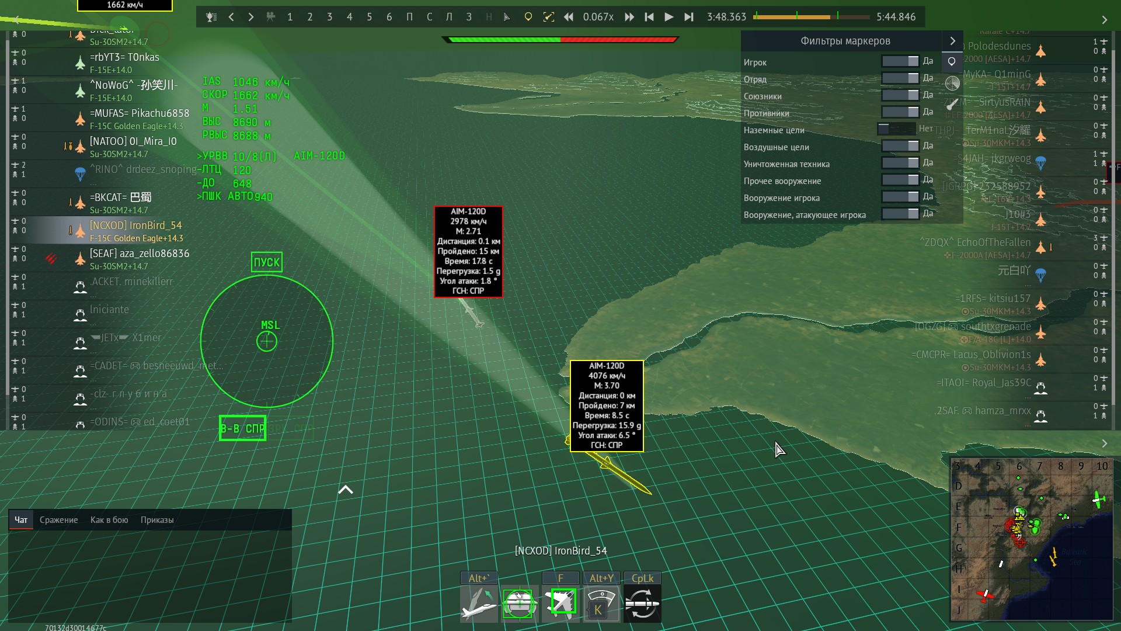Click the С camera button

point(429,17)
